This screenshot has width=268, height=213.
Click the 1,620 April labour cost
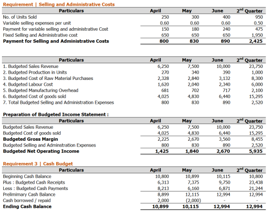click(x=163, y=84)
